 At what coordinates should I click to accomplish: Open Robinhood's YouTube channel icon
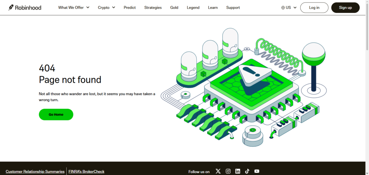(x=257, y=171)
